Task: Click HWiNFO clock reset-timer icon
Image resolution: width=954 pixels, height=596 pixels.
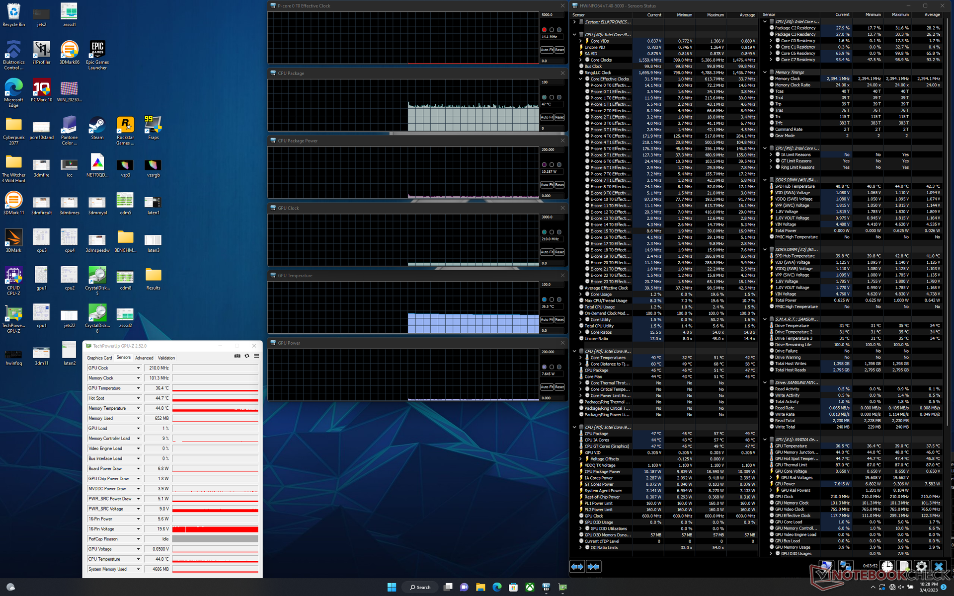Action: coord(887,566)
